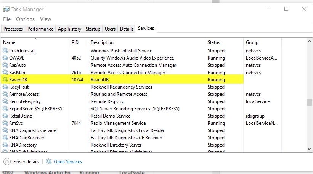This screenshot has height=174, width=313.
Task: Select the RmSvc service name
Action: pos(16,123)
